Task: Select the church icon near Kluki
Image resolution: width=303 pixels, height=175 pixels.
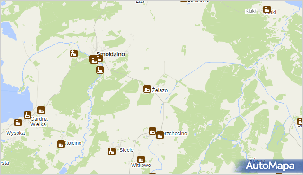Action: [x=267, y=9]
